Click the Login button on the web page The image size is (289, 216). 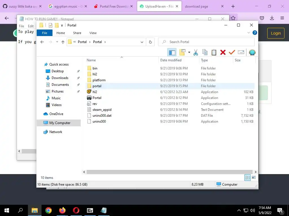276,33
